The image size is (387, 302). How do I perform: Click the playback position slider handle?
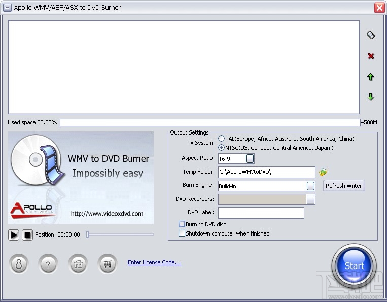[x=87, y=234]
